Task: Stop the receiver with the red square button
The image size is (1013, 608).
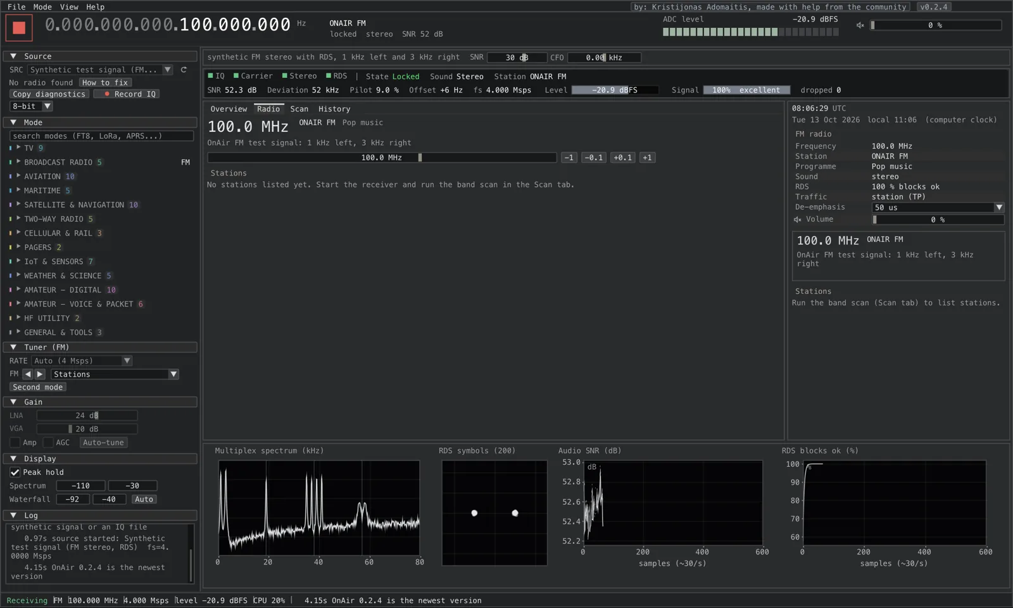Action: 19,27
